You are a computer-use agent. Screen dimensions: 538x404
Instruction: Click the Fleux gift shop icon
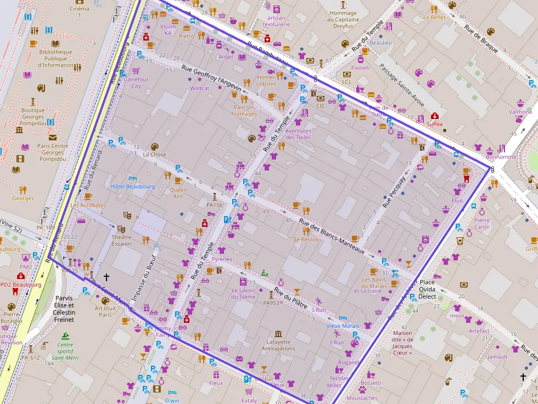tap(216, 374)
